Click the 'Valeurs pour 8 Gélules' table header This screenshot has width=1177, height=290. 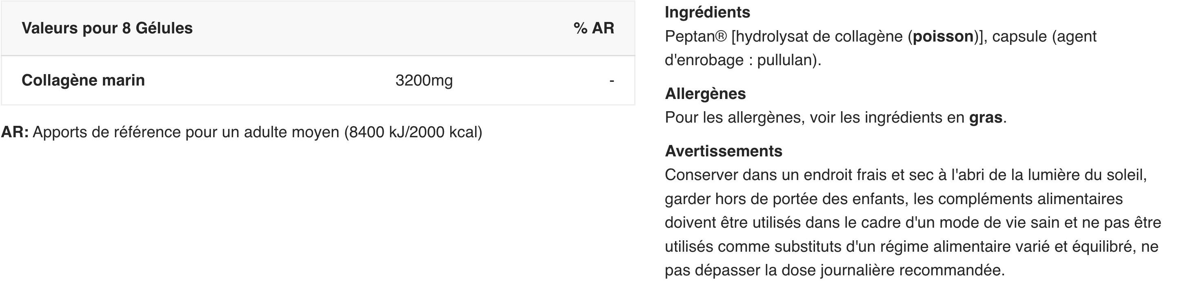point(107,28)
